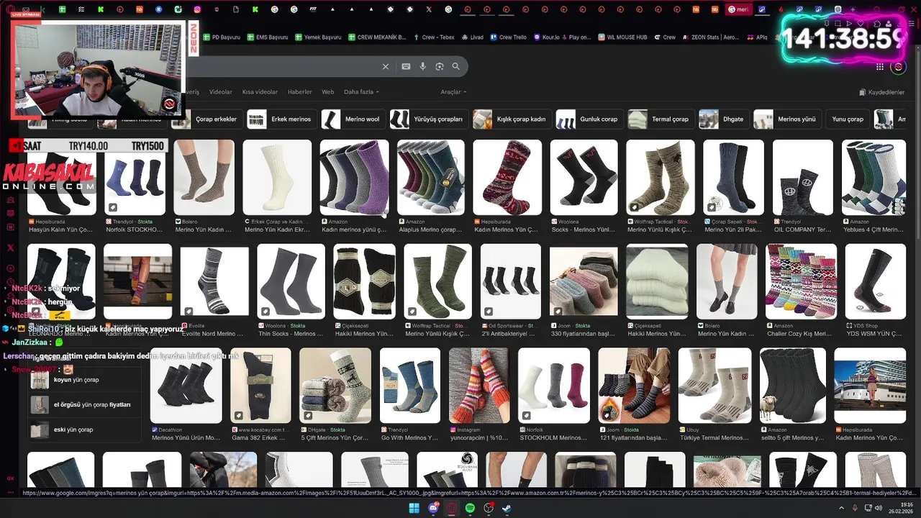Filter by Yürüyüş çorapları chip

click(429, 119)
